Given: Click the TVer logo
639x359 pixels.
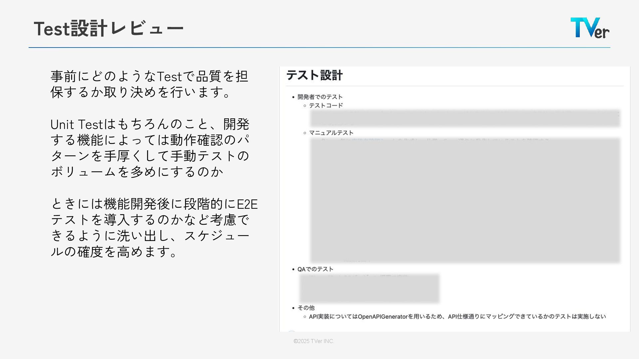Looking at the screenshot, I should [x=590, y=28].
